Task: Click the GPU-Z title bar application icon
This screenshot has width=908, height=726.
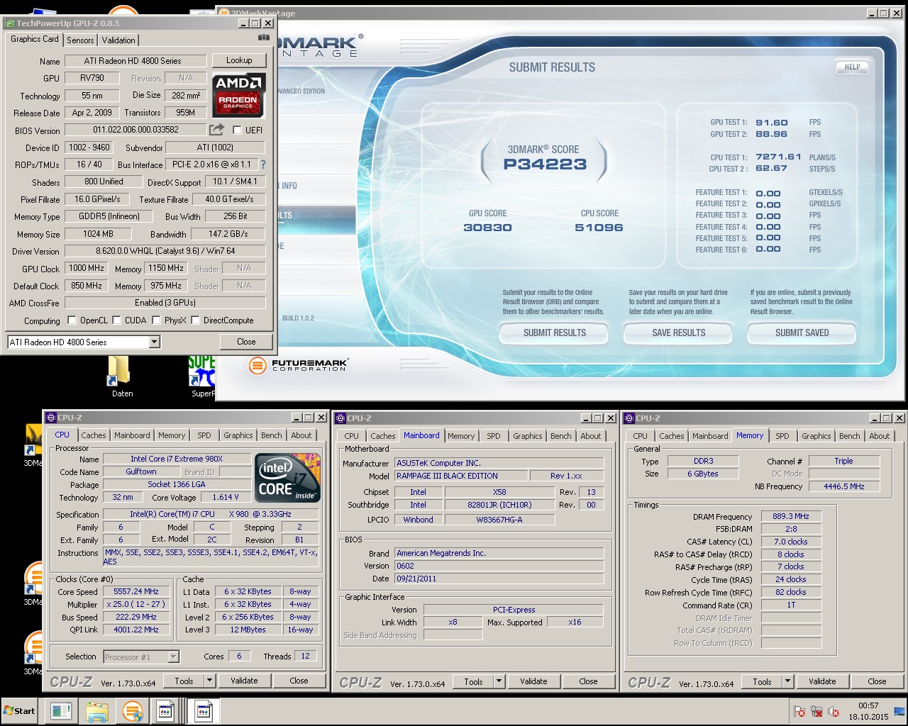Action: pos(10,23)
